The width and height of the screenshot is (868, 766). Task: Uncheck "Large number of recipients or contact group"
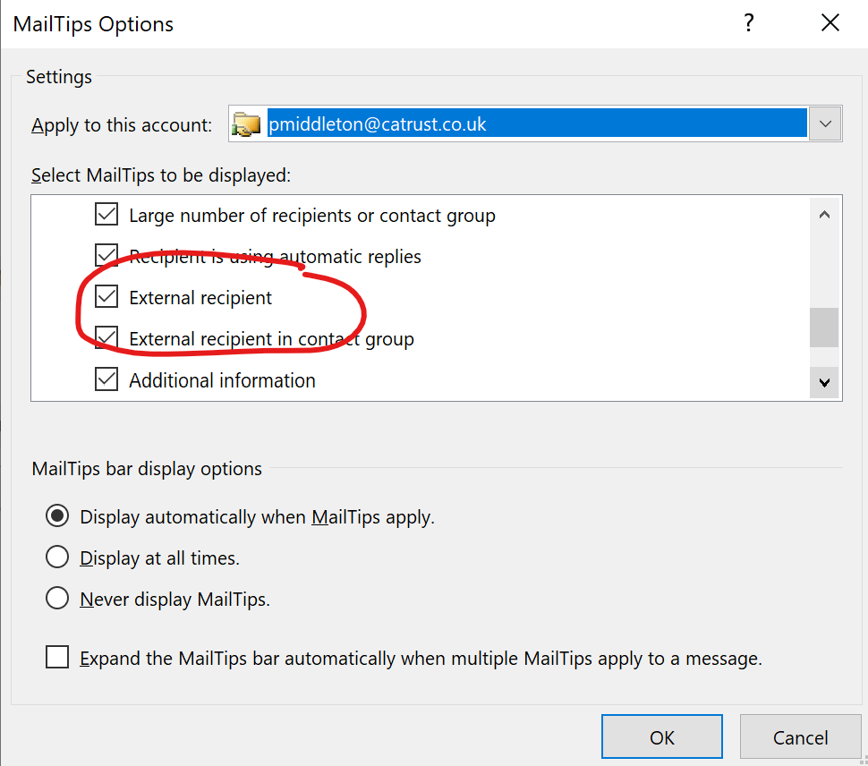(x=106, y=214)
